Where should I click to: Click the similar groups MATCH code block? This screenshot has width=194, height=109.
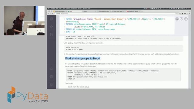coord(123,75)
